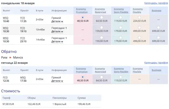The height and width of the screenshot is (109, 169).
Task: Pick 699,00 EUR Business on the 19:10 arrival flight
Action: 158,28
